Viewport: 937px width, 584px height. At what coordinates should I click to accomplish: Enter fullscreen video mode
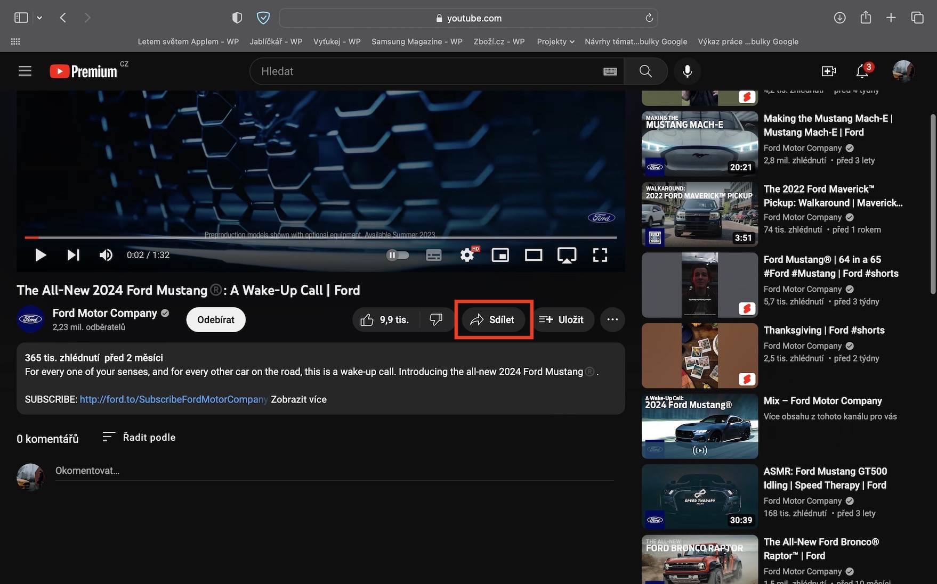pos(600,256)
